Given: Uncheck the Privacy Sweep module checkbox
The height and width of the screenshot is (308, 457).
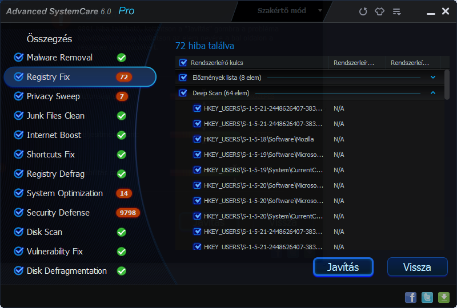Looking at the screenshot, I should [19, 96].
